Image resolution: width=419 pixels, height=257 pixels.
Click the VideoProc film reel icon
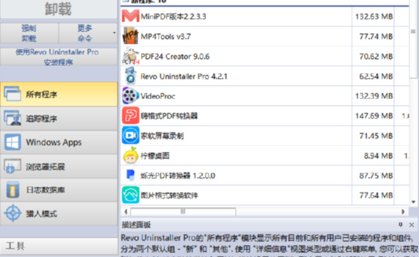[130, 96]
